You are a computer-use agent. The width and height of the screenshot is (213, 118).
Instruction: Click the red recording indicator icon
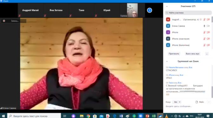pyautogui.click(x=4, y=21)
